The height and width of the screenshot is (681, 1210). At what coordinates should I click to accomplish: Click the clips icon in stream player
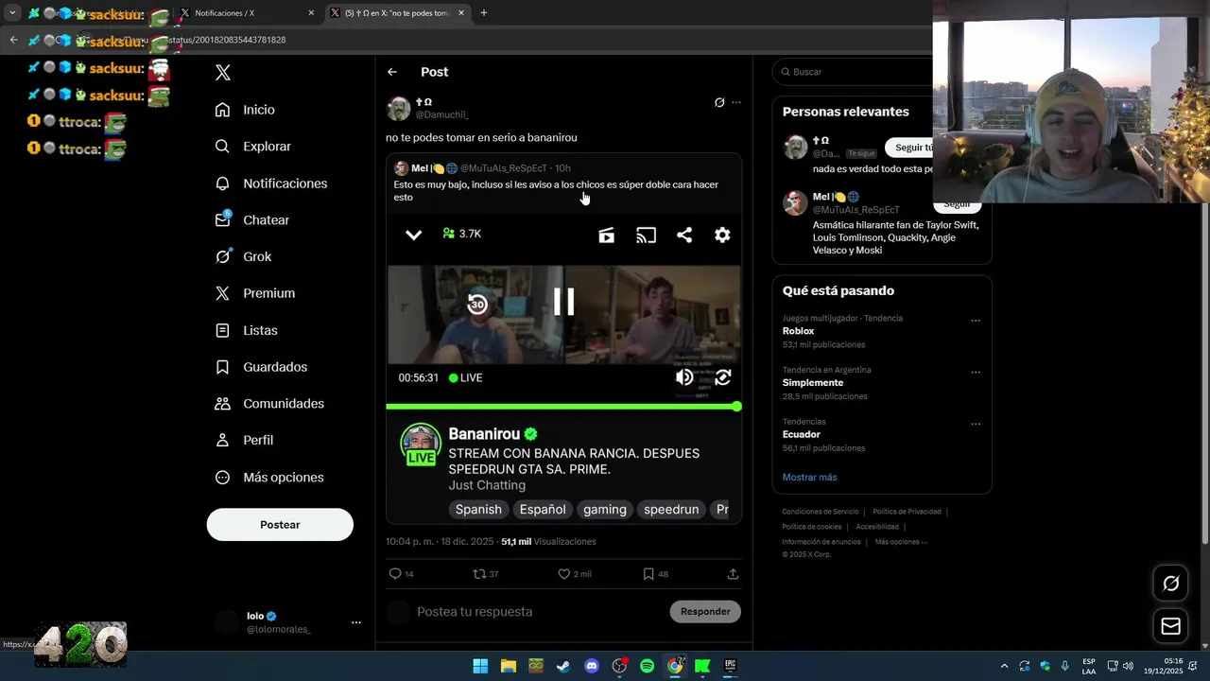coord(607,236)
